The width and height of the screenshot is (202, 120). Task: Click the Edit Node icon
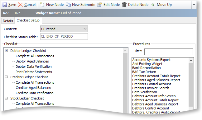(99, 5)
